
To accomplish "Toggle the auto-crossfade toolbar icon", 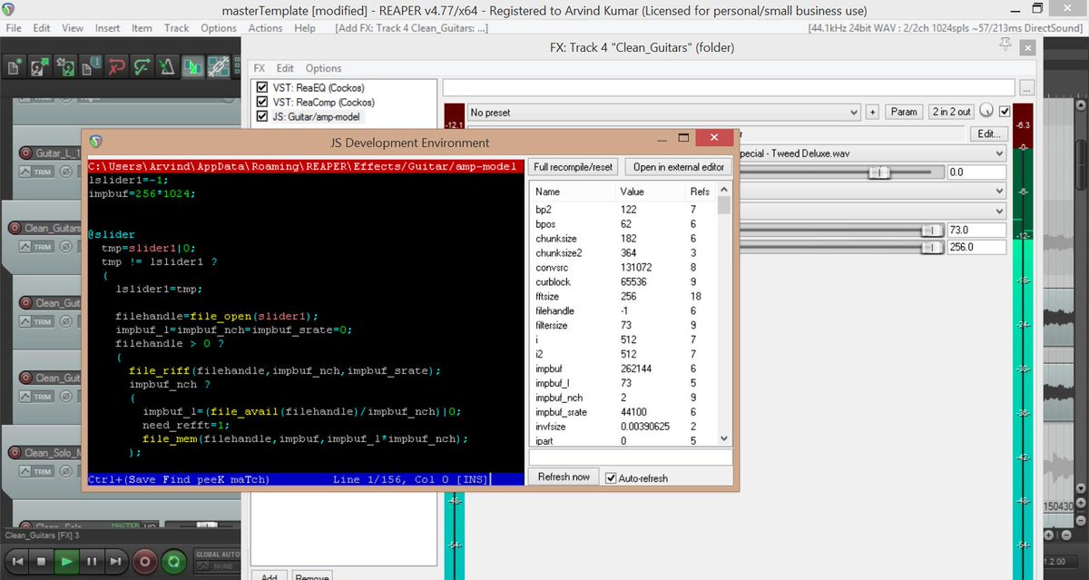I will click(x=194, y=65).
